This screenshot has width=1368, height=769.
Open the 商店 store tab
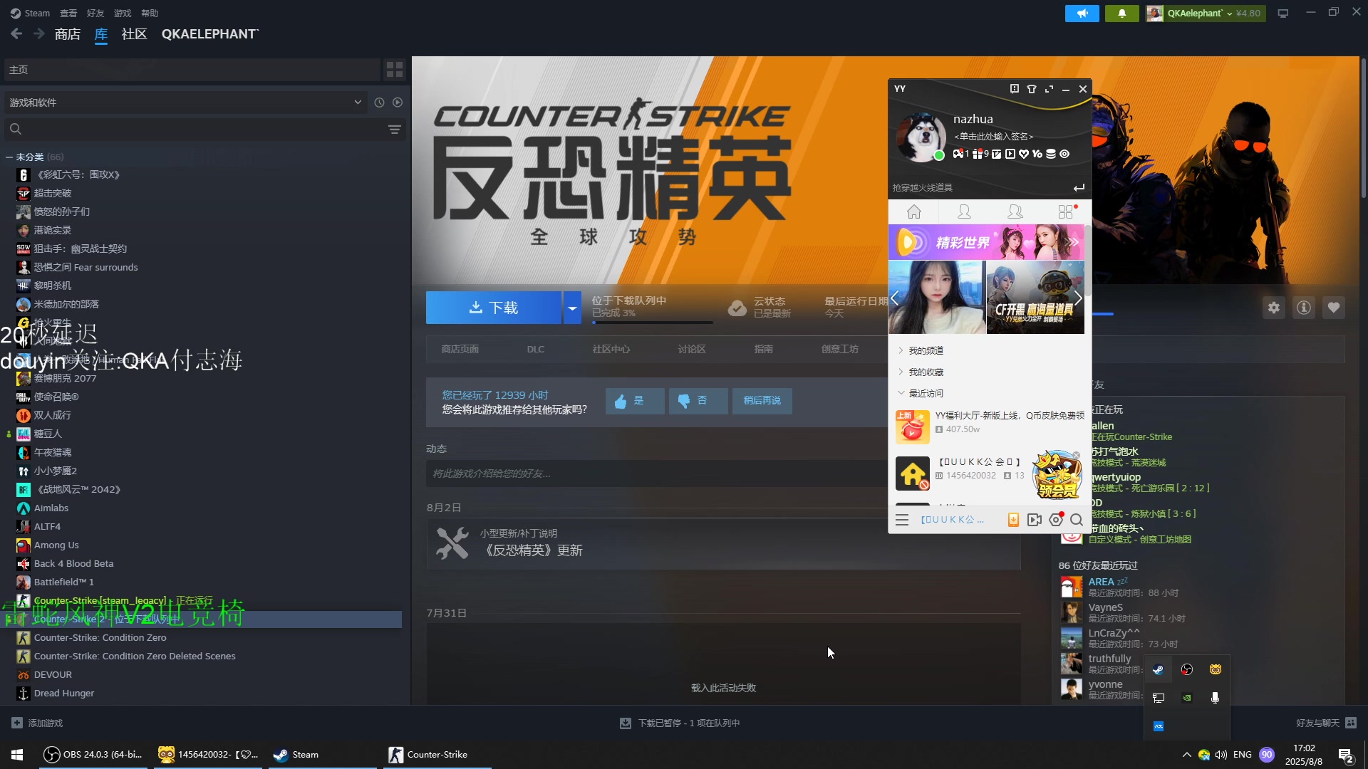(x=67, y=34)
